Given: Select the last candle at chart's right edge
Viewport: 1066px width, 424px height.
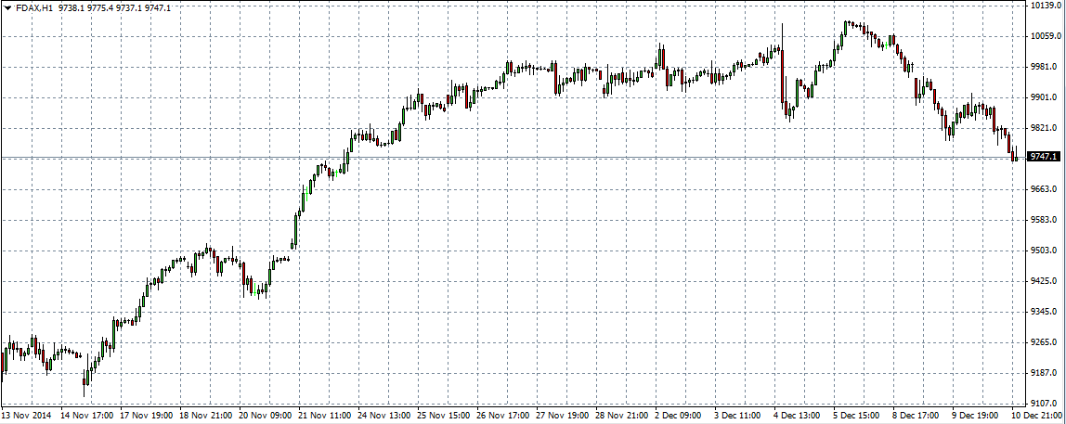Looking at the screenshot, I should pos(1016,156).
